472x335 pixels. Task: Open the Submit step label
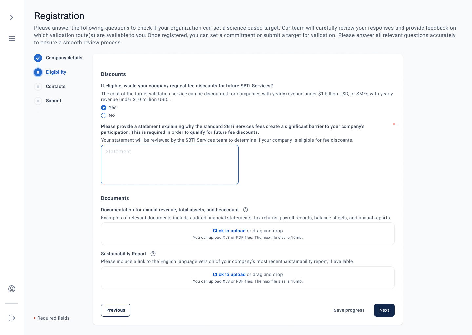(x=53, y=101)
